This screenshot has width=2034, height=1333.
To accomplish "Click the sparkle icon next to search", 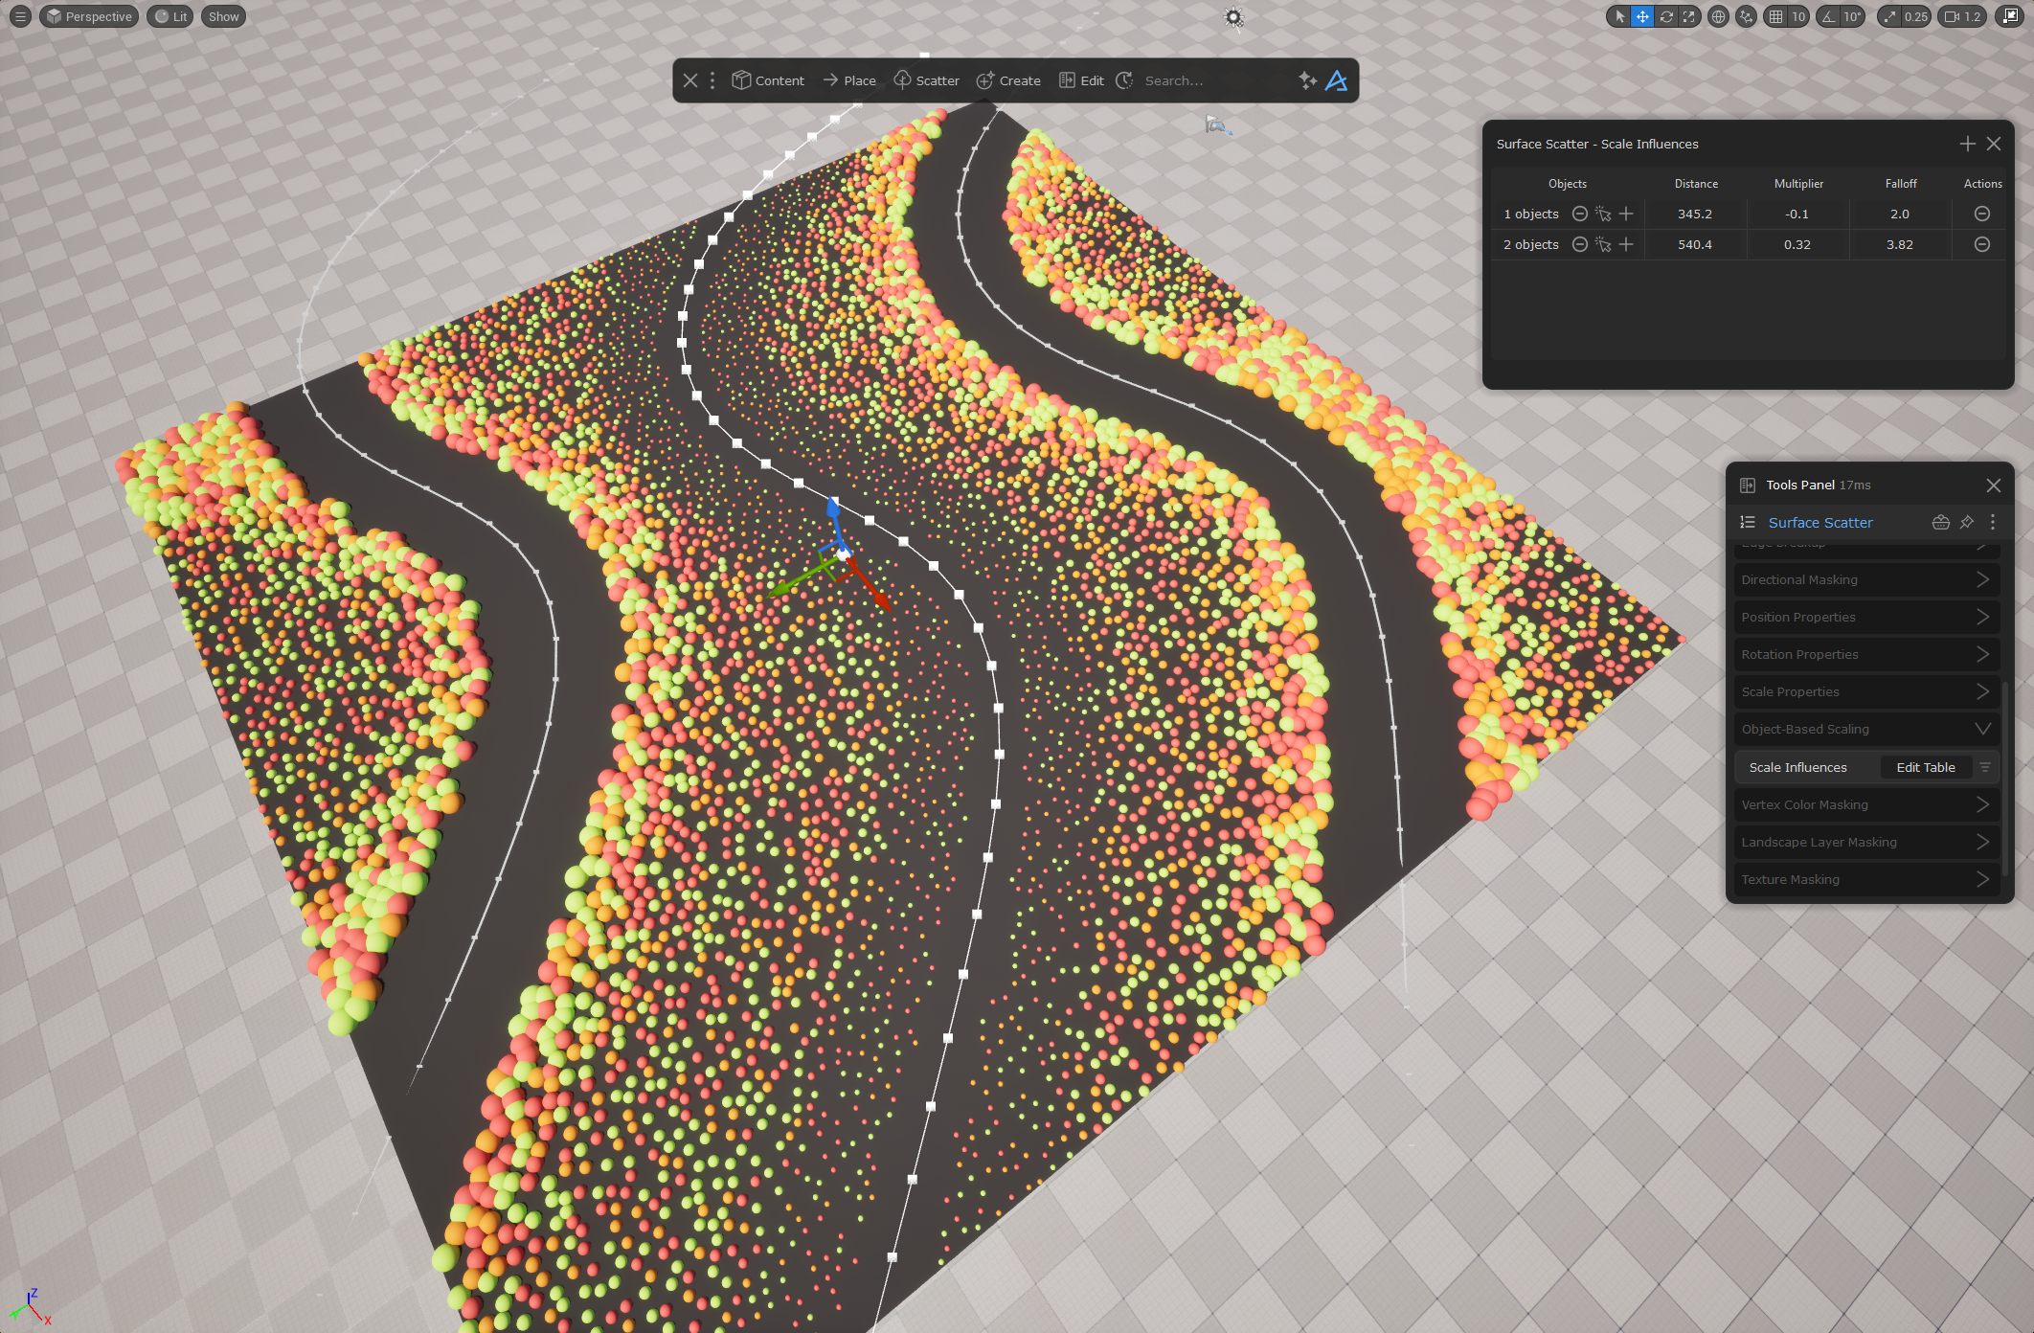I will point(1307,80).
